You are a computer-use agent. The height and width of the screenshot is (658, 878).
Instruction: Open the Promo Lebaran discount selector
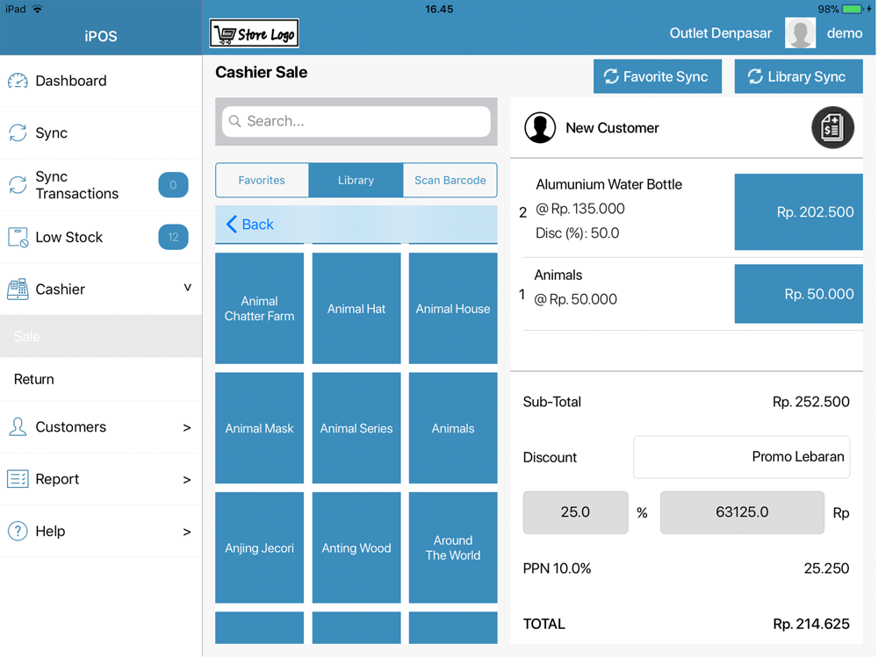point(741,457)
